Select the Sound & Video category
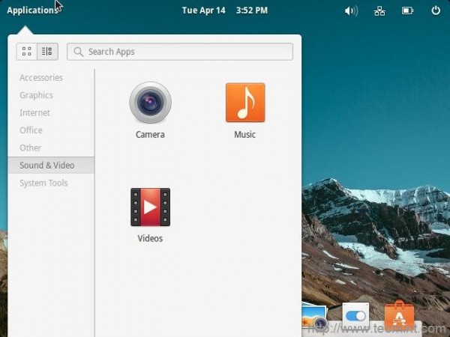This screenshot has height=337, width=450. point(51,165)
